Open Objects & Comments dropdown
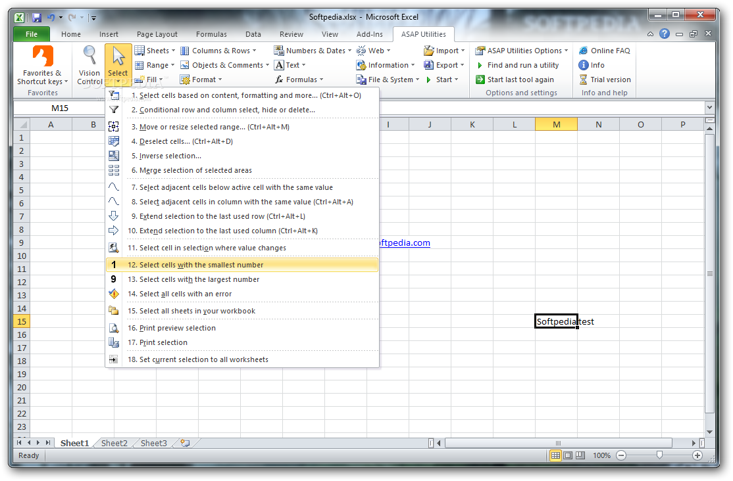This screenshot has width=733, height=481. click(x=225, y=65)
